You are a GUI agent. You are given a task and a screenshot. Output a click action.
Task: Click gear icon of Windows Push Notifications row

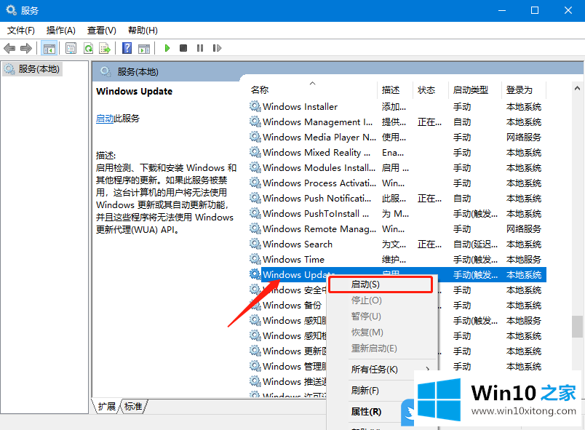255,199
